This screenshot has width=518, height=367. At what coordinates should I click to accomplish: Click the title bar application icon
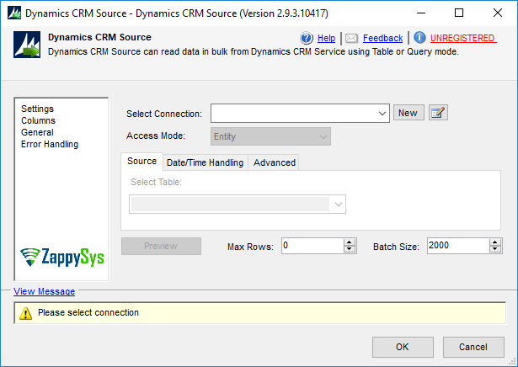(14, 13)
